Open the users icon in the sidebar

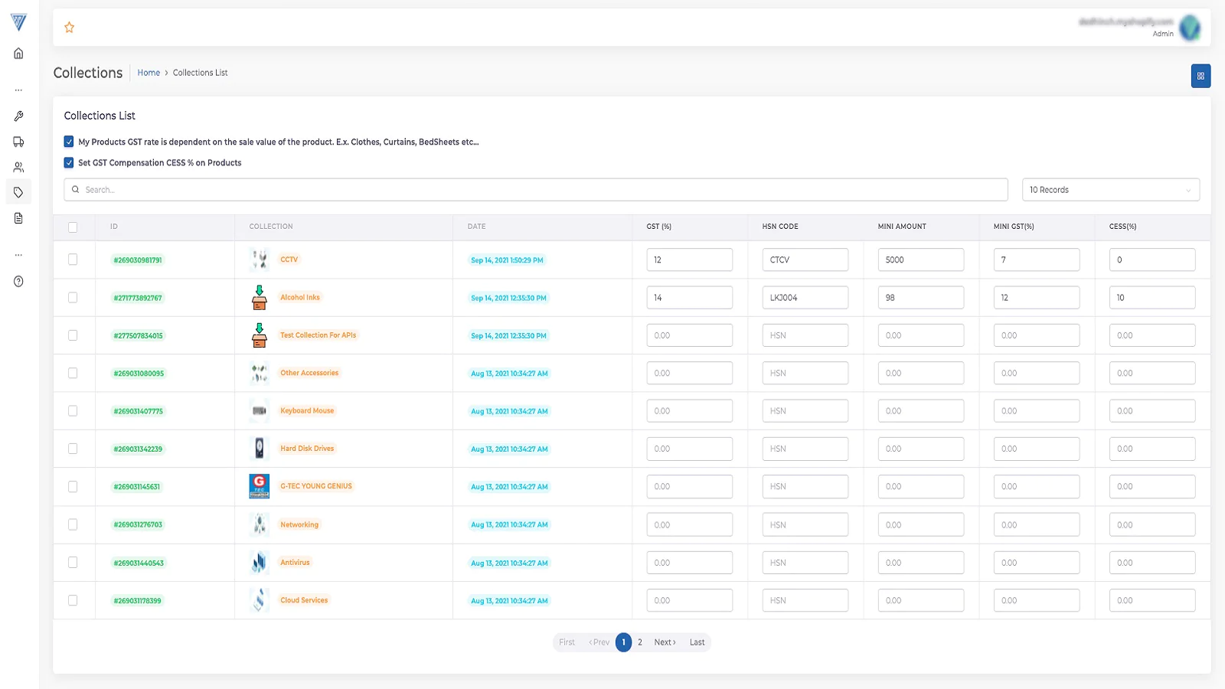pos(18,167)
